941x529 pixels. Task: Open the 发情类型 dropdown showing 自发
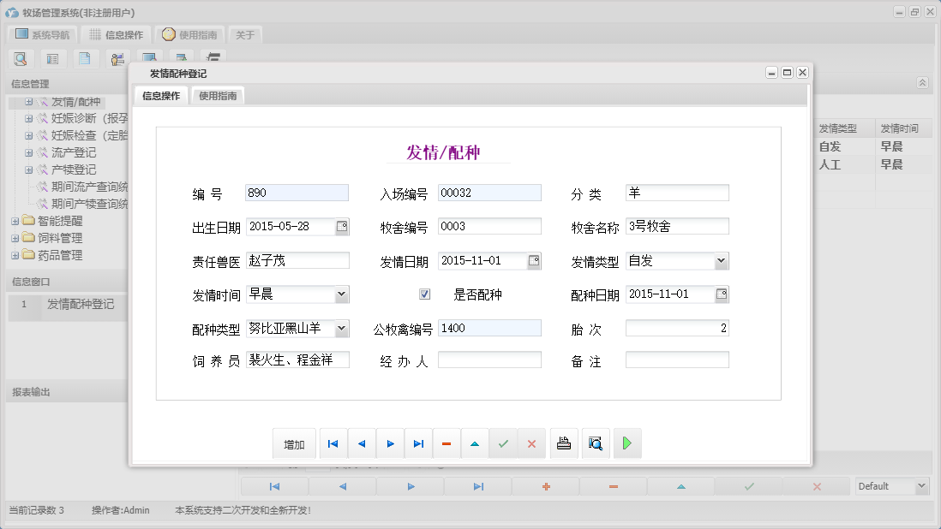pos(721,260)
